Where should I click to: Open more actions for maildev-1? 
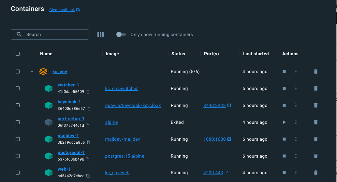[x=296, y=139]
